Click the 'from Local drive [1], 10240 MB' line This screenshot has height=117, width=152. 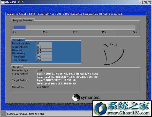pos(56,84)
